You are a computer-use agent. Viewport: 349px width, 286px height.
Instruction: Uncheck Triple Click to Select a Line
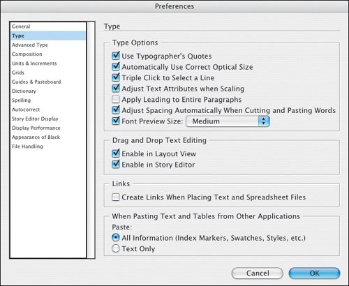pyautogui.click(x=116, y=78)
